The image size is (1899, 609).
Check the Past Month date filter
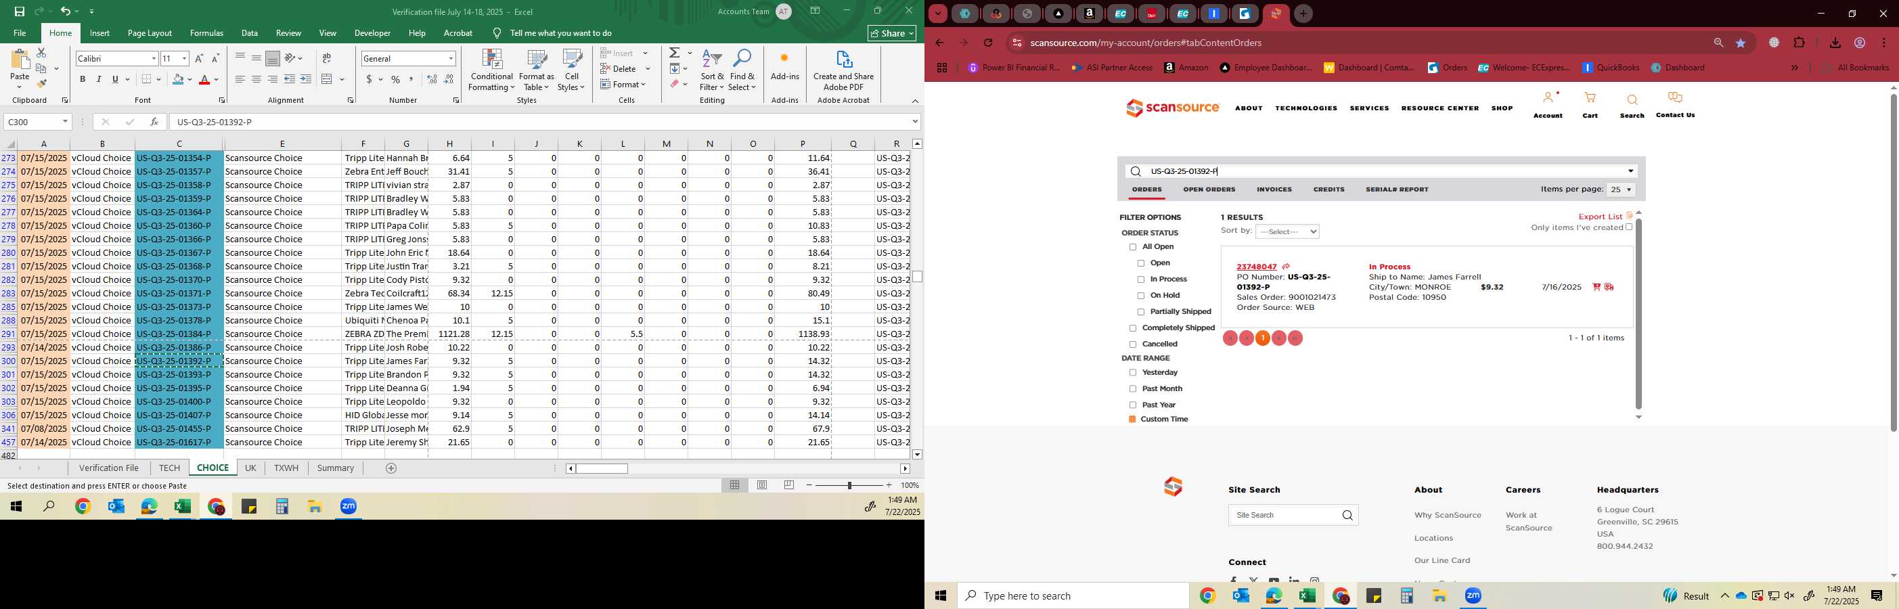pos(1133,389)
